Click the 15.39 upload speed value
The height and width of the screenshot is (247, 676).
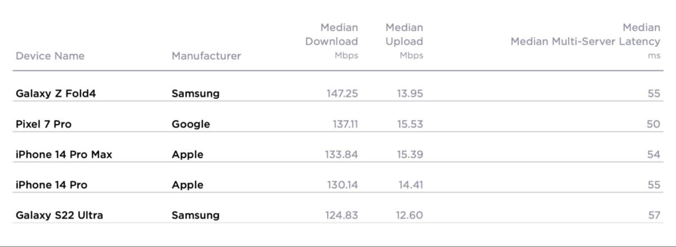[410, 155]
